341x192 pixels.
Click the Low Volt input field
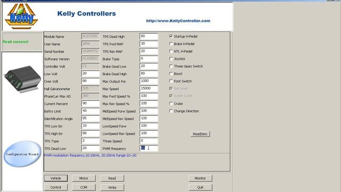click(x=91, y=74)
